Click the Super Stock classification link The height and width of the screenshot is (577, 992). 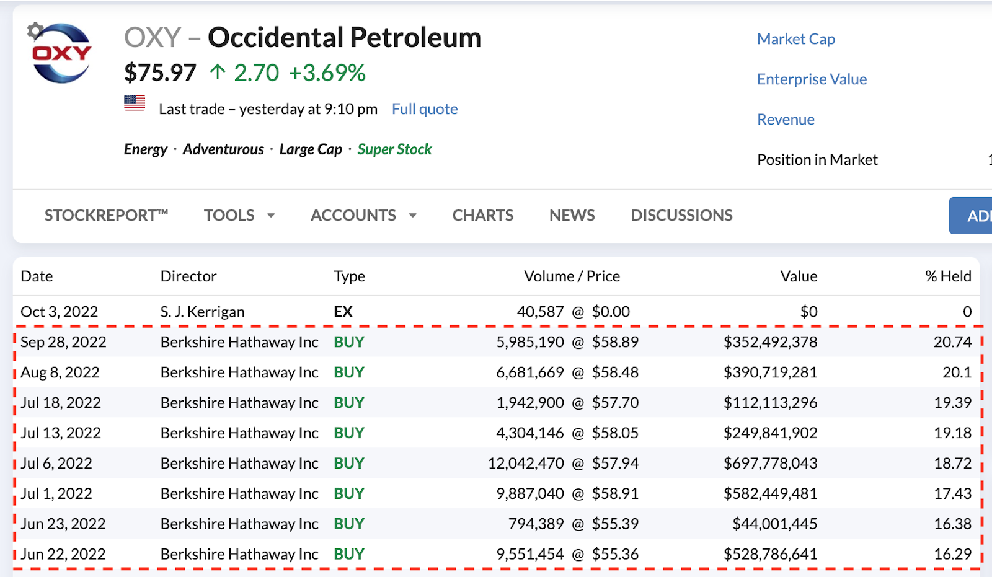click(394, 149)
